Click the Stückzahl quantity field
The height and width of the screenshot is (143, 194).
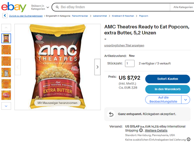(130, 63)
